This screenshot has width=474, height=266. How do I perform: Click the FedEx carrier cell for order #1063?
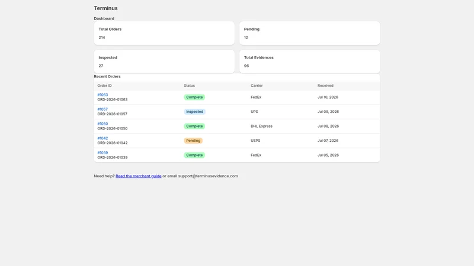click(256, 97)
